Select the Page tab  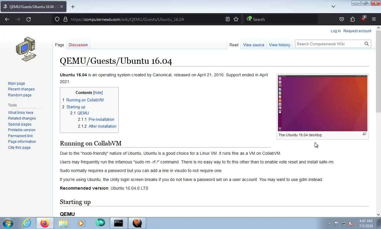click(x=59, y=45)
